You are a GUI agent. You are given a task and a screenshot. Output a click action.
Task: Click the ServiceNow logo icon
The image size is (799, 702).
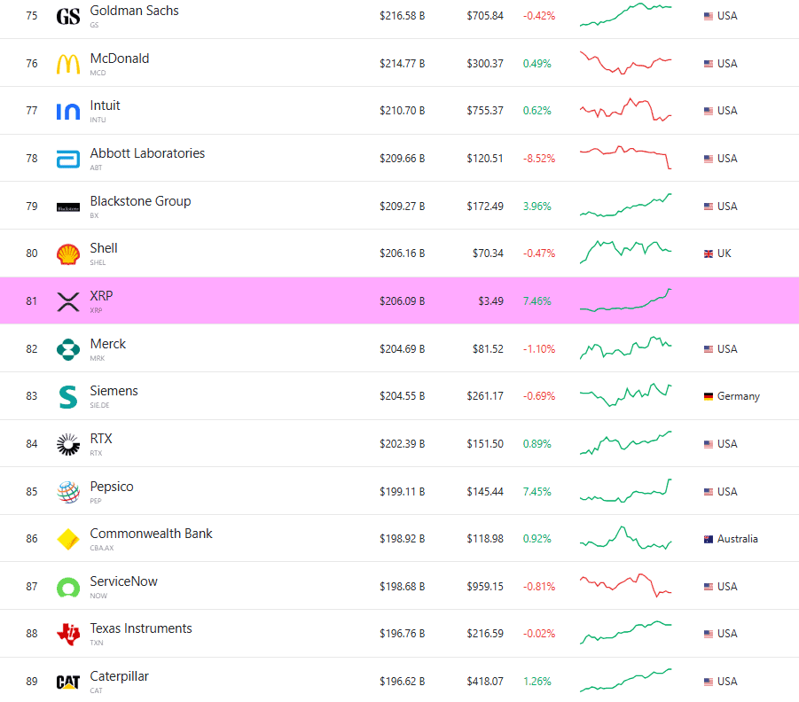pyautogui.click(x=67, y=587)
